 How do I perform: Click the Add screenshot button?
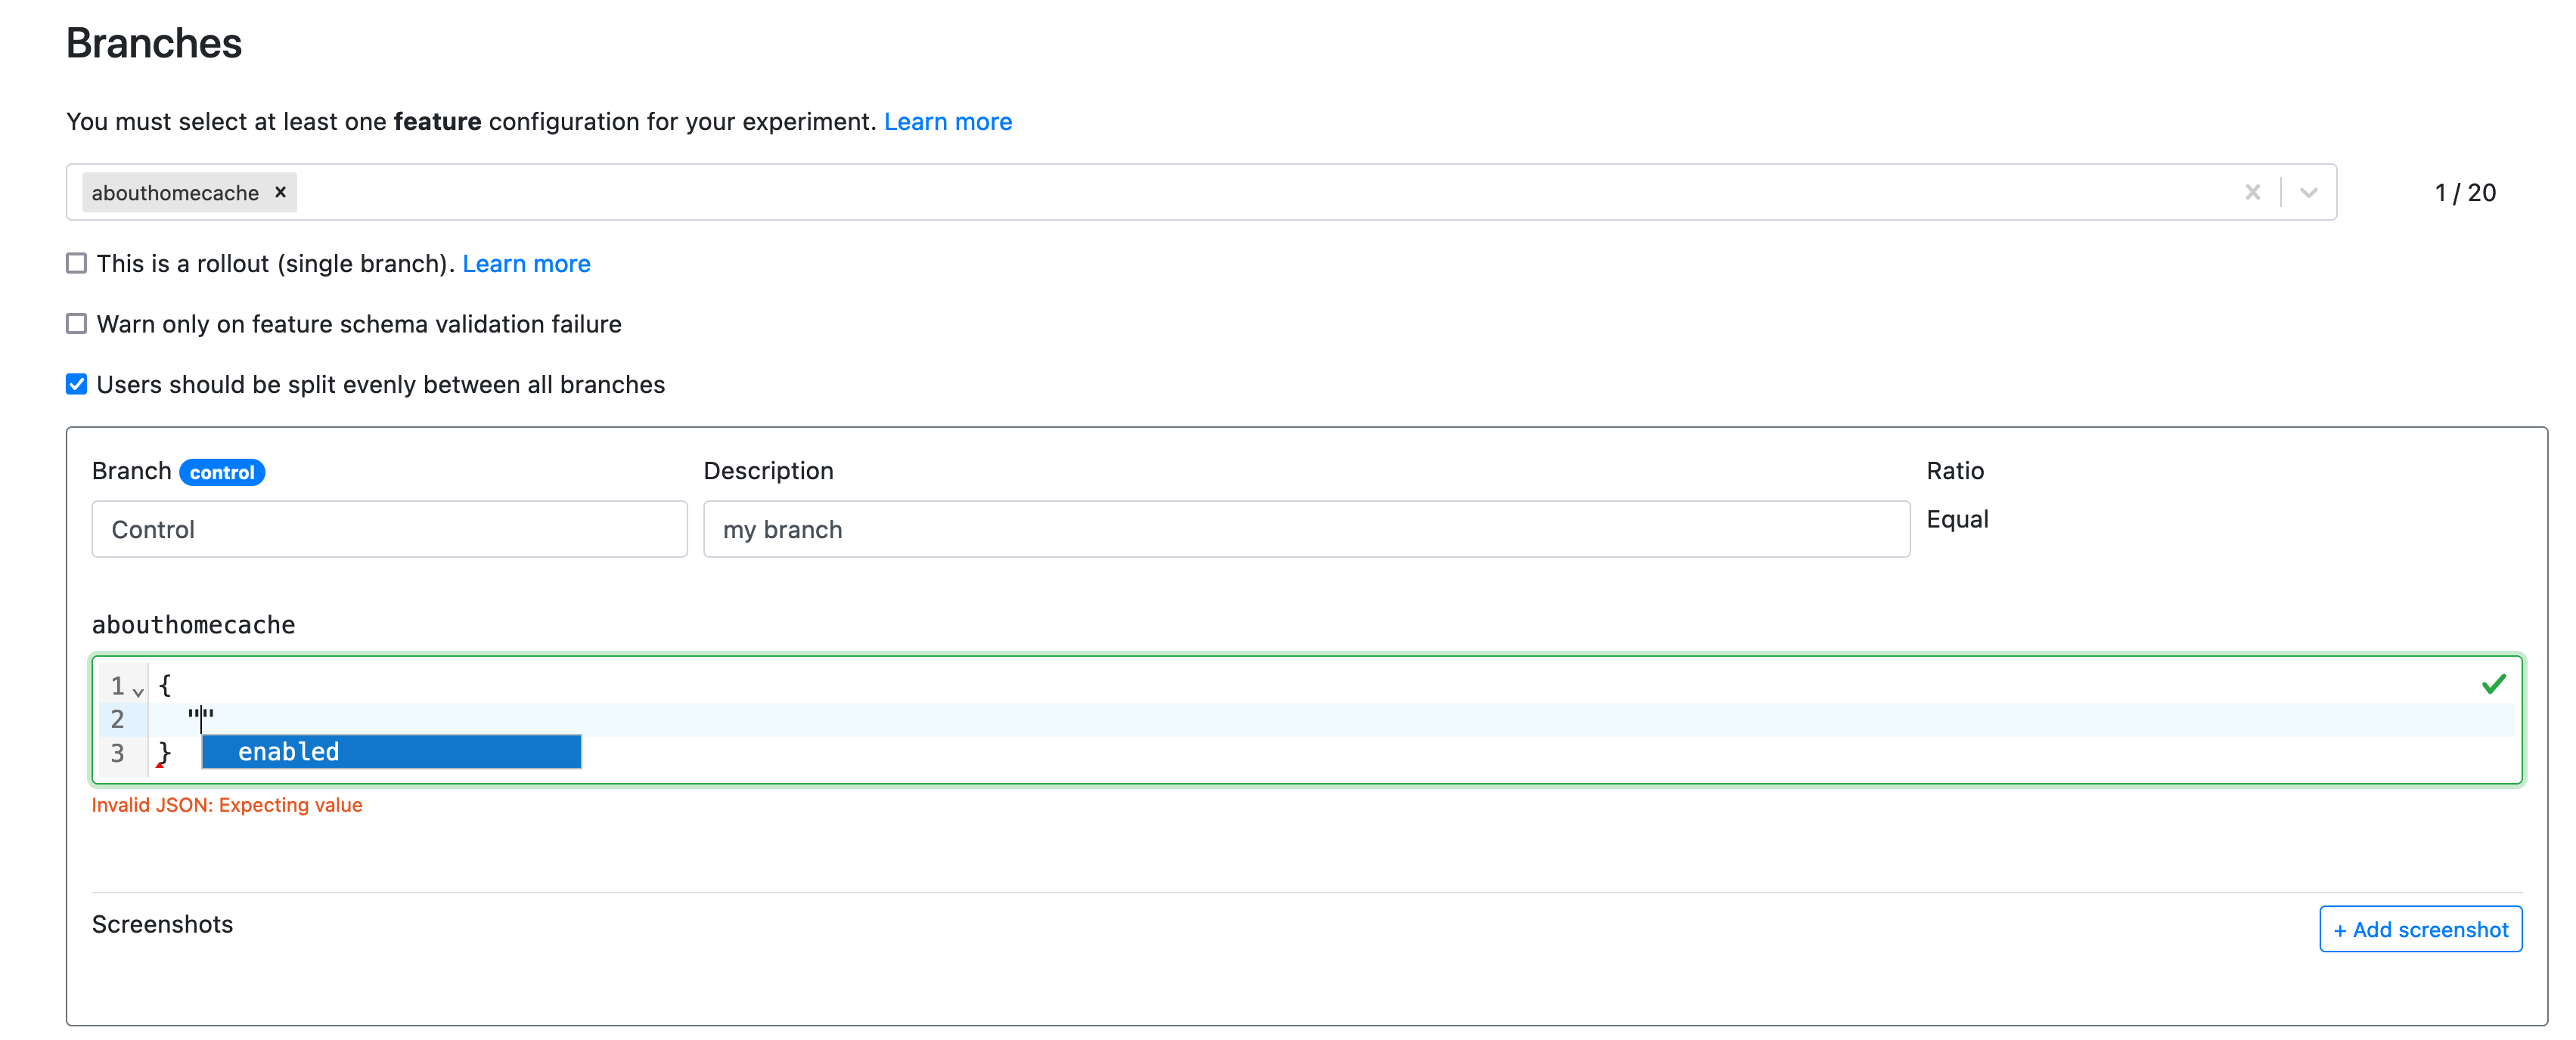click(x=2420, y=929)
